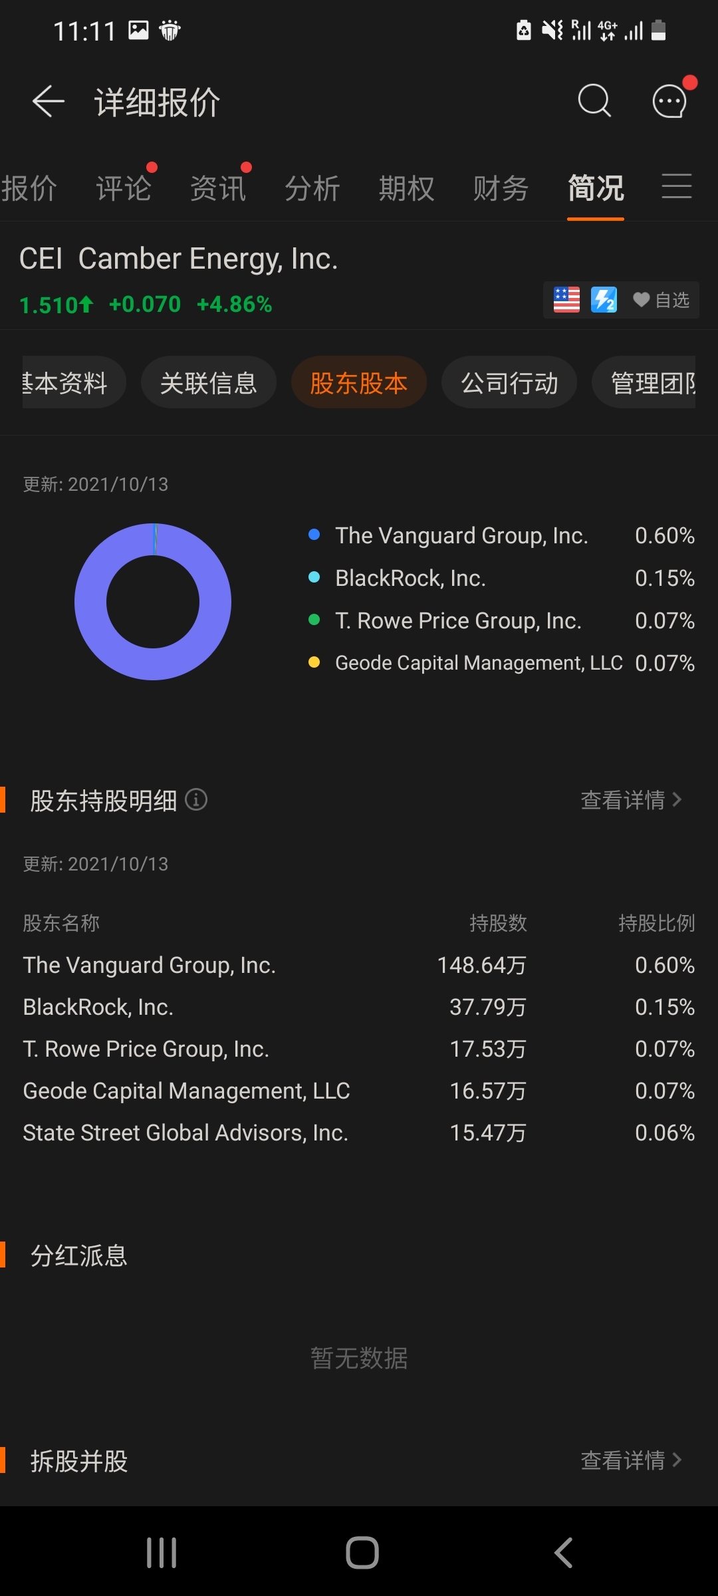Tap the blue lightning Level 2 icon
This screenshot has height=1596, width=718.
point(604,300)
